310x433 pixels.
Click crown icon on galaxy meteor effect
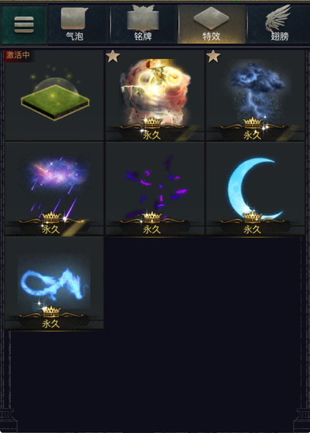click(x=51, y=217)
